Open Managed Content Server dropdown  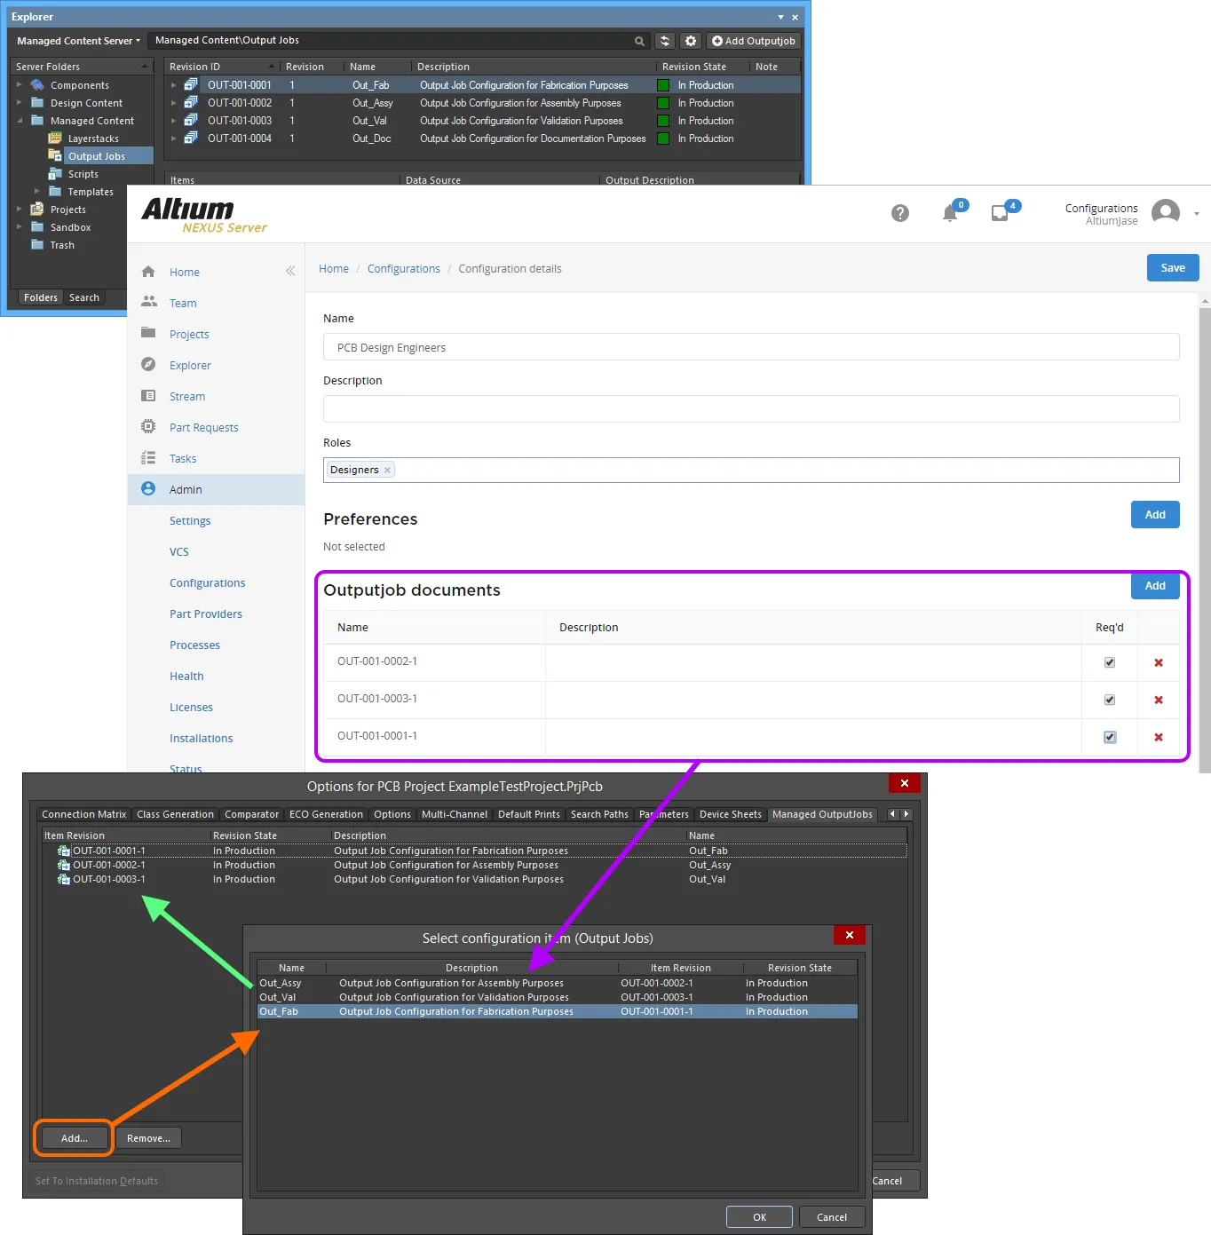tap(78, 41)
